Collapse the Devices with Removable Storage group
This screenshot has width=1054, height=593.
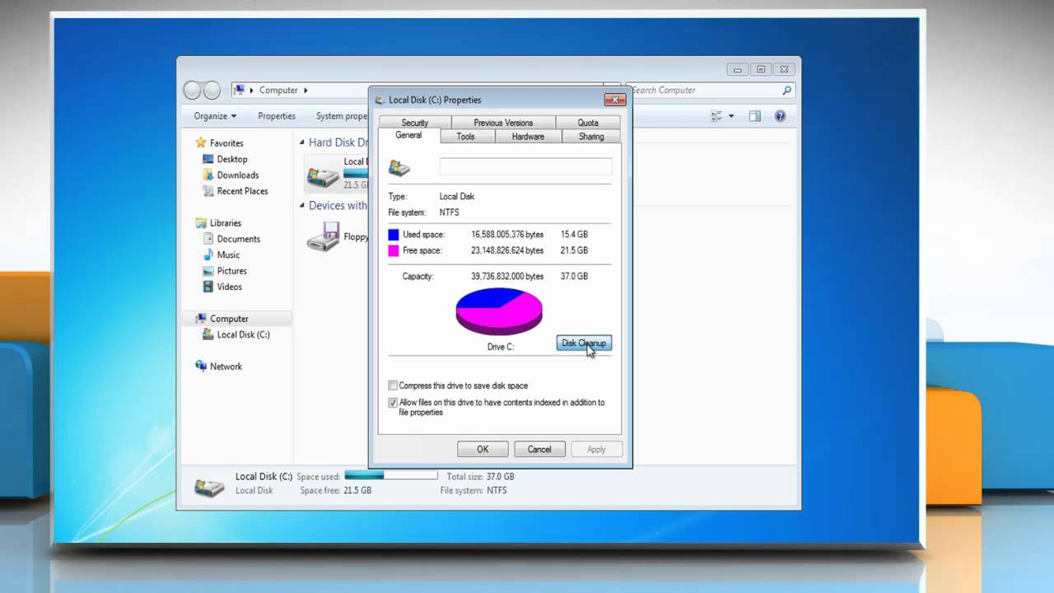[302, 207]
